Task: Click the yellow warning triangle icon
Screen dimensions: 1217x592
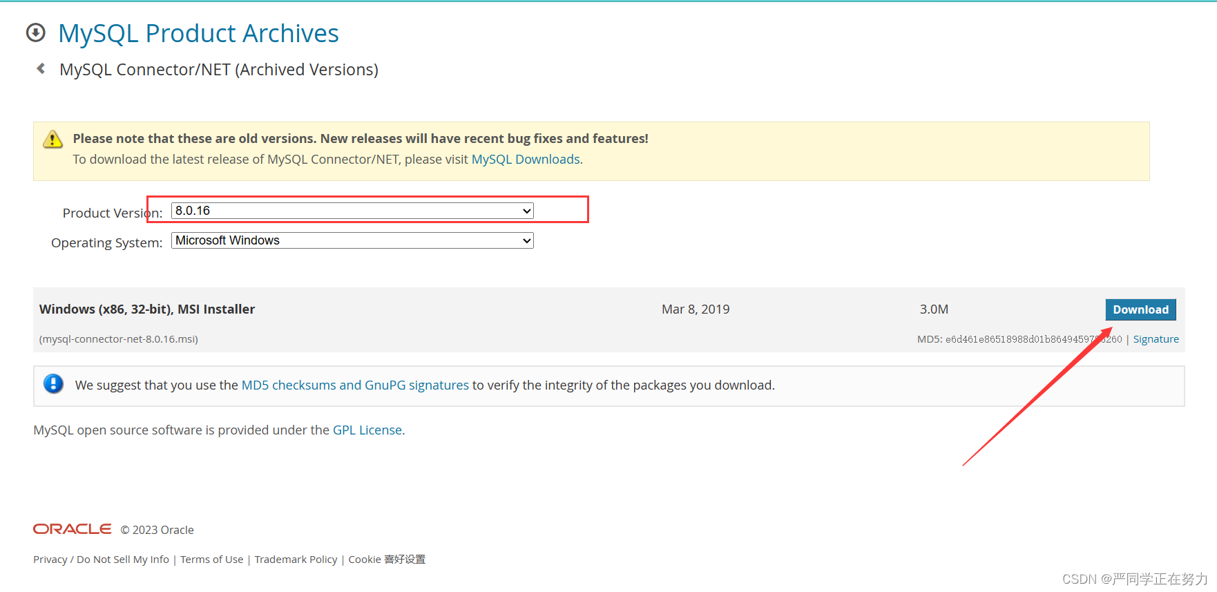Action: point(52,139)
